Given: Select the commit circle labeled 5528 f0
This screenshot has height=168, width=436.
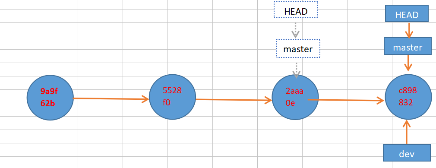Looking at the screenshot, I should (x=172, y=97).
